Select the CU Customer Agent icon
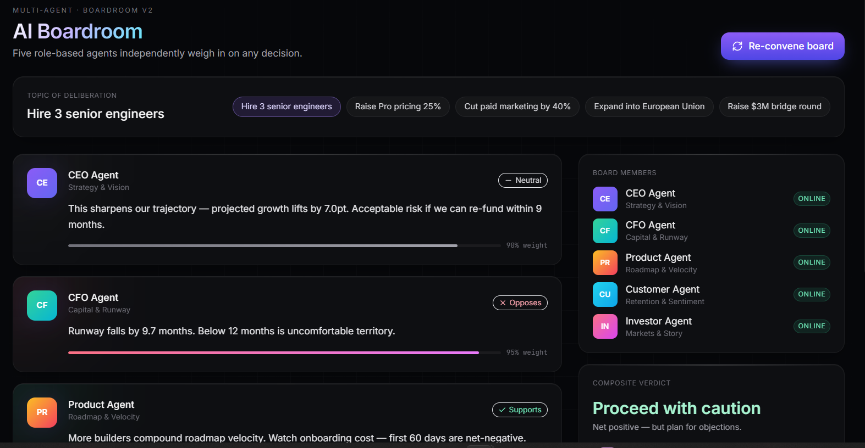This screenshot has width=865, height=448. [605, 294]
